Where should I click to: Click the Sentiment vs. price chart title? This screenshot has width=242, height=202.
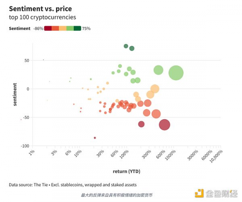(40, 9)
